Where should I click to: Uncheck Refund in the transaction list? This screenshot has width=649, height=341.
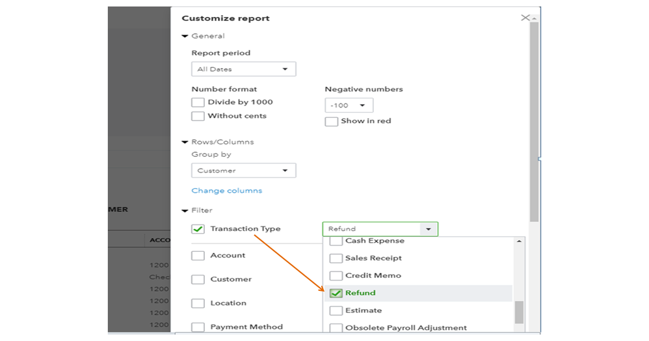pyautogui.click(x=336, y=293)
